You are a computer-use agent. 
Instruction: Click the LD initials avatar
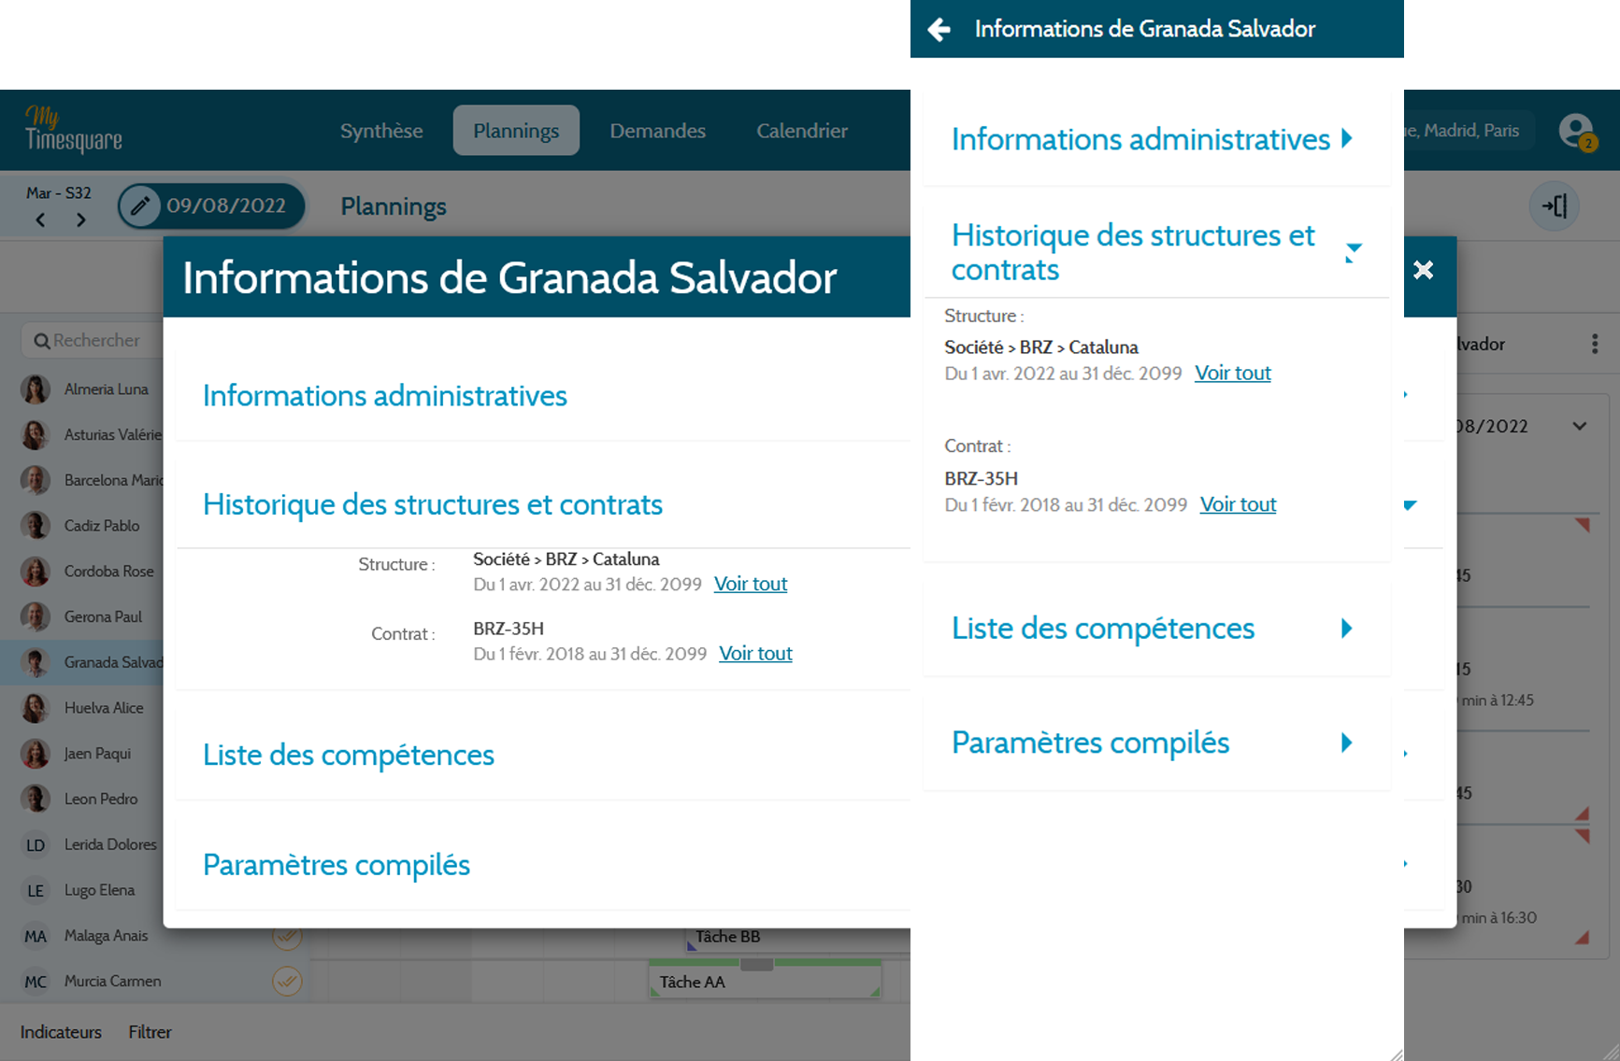point(36,845)
